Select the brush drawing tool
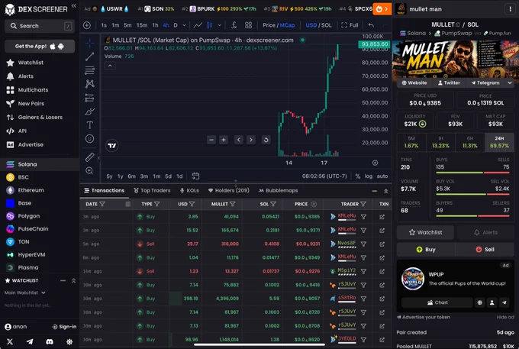 pos(90,111)
